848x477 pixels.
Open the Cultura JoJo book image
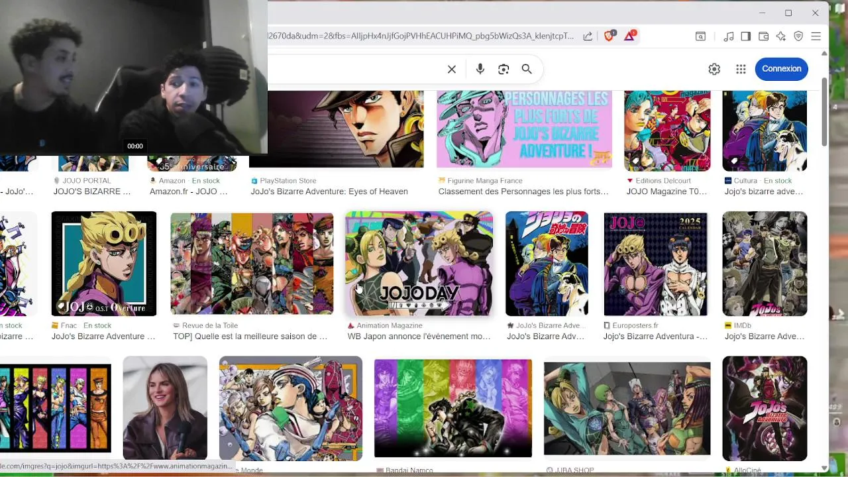click(x=765, y=131)
